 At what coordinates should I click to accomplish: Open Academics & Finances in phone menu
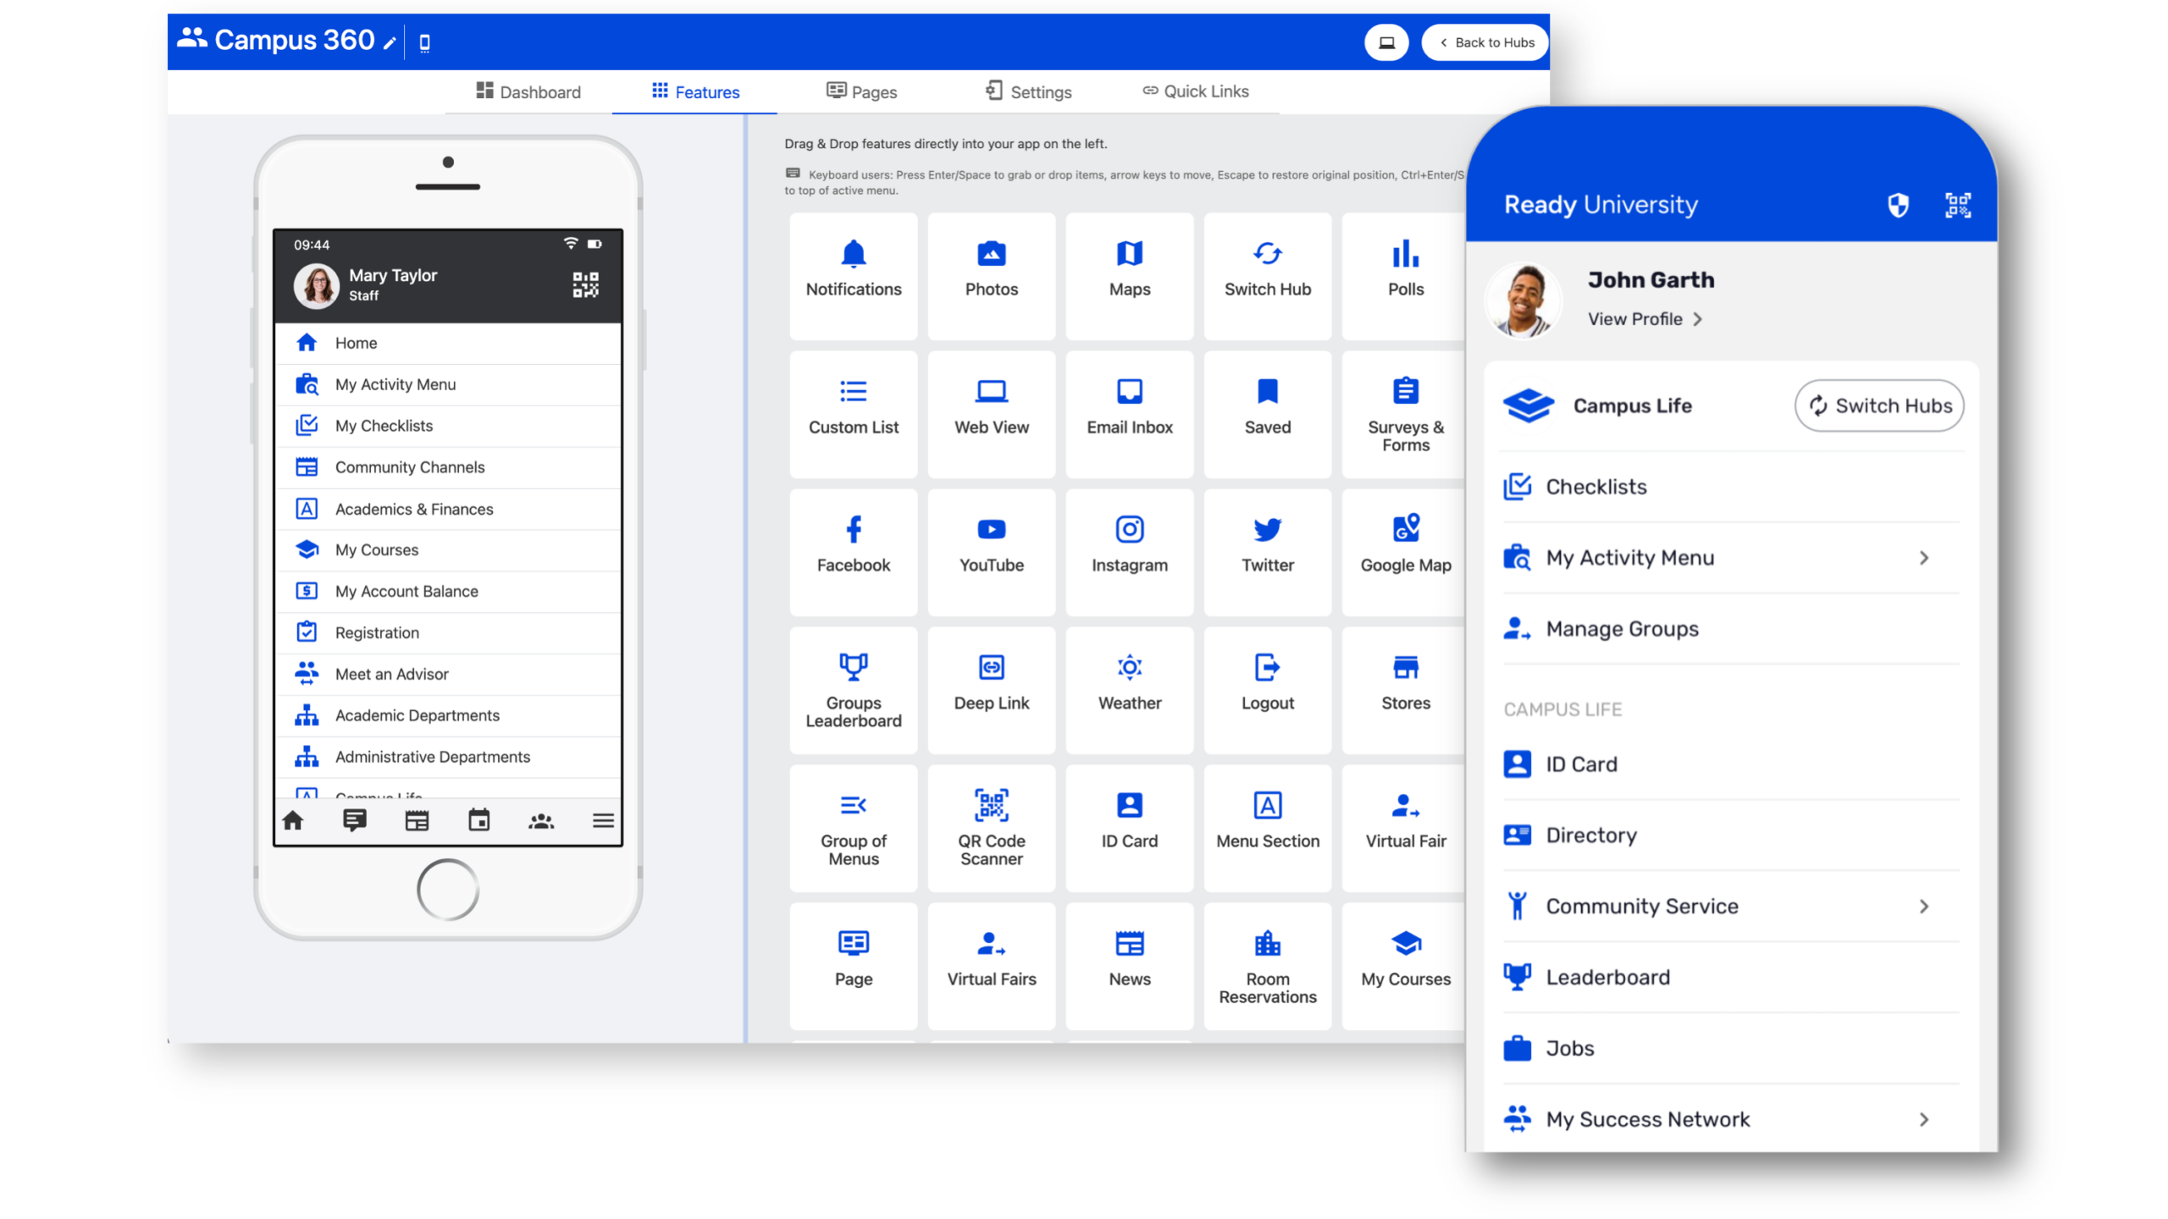(x=449, y=509)
